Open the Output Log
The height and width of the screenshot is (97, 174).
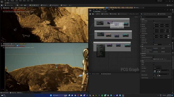[x=13, y=93]
